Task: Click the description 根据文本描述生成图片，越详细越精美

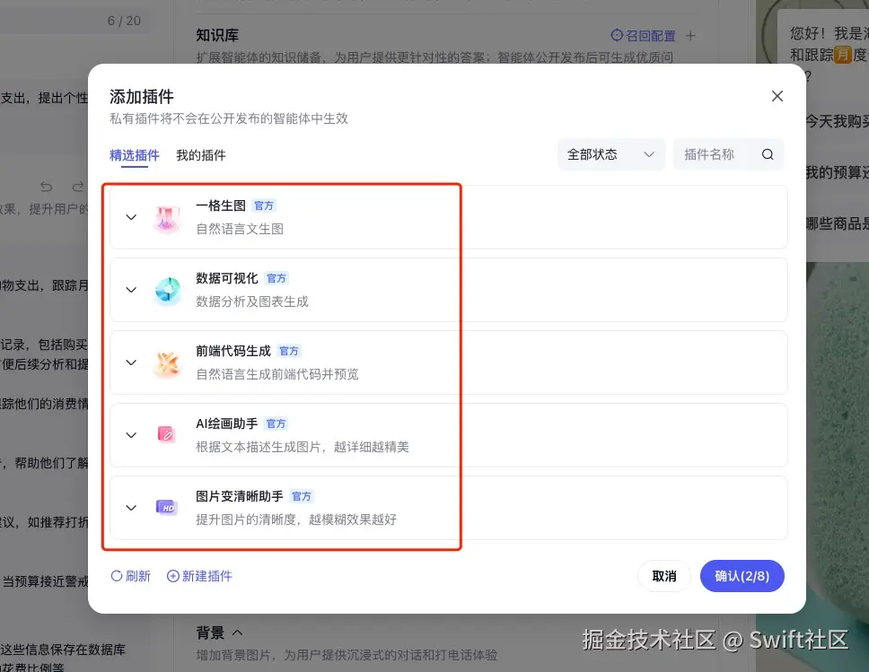Action: [x=302, y=447]
